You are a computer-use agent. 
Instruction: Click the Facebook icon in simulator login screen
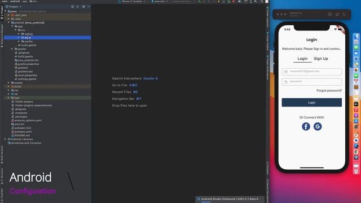(x=306, y=126)
